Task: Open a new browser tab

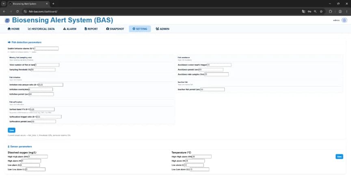Action: tap(53, 4)
